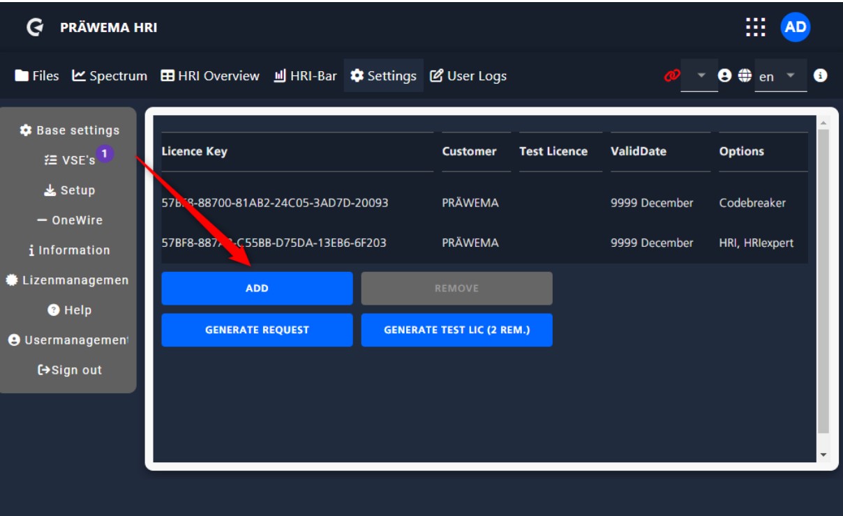Click the red broken link connection icon
843x516 pixels.
pyautogui.click(x=671, y=76)
